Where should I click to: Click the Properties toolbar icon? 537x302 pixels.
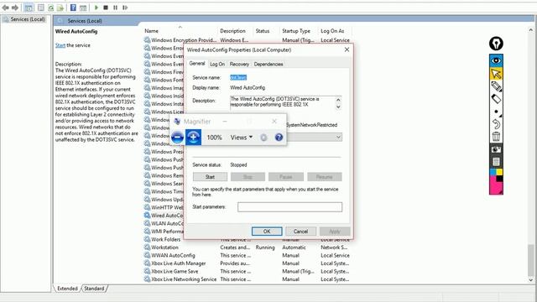pyautogui.click(x=41, y=8)
